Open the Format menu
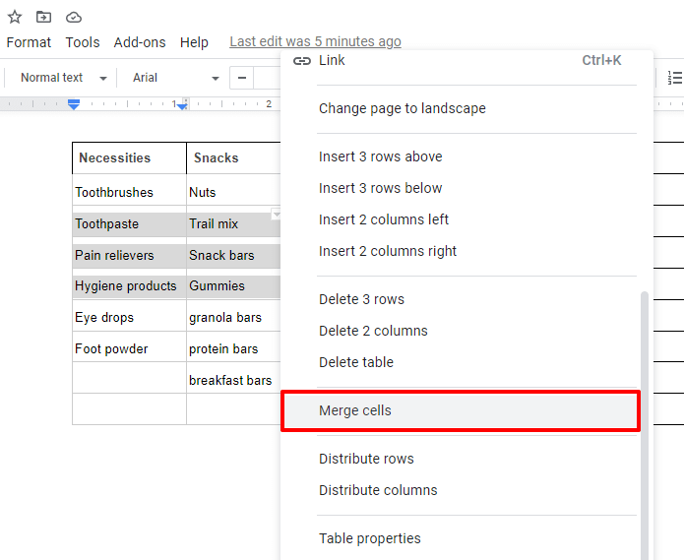Viewport: 684px width, 560px height. pos(29,42)
